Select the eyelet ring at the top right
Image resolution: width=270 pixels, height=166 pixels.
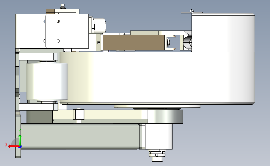point(192,11)
